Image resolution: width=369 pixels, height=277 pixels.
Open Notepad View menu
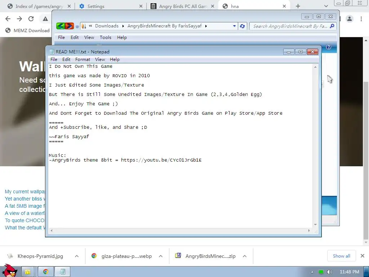click(x=100, y=60)
